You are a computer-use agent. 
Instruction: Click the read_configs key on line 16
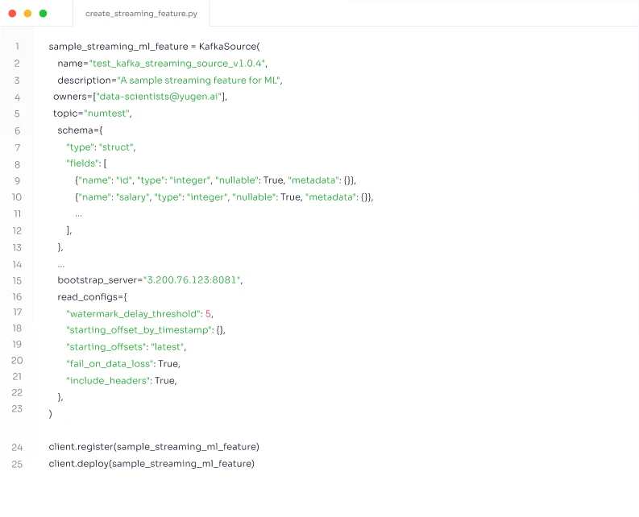click(89, 297)
